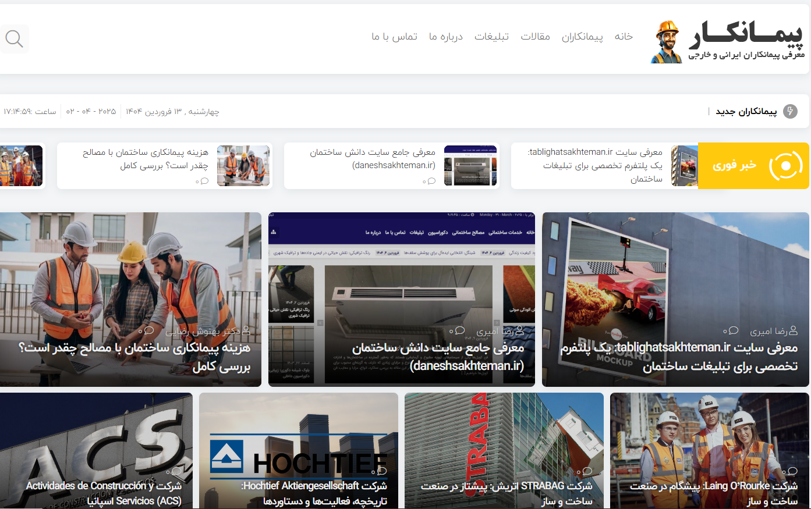Open the STRABAG Austria company article
The height and width of the screenshot is (509, 811).
pyautogui.click(x=507, y=493)
